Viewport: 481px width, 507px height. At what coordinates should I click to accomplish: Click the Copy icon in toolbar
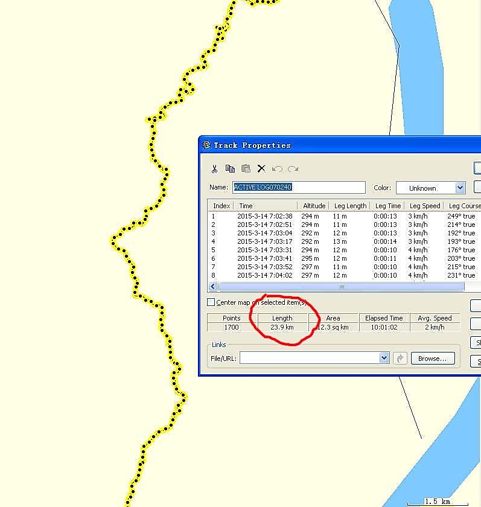pos(230,169)
